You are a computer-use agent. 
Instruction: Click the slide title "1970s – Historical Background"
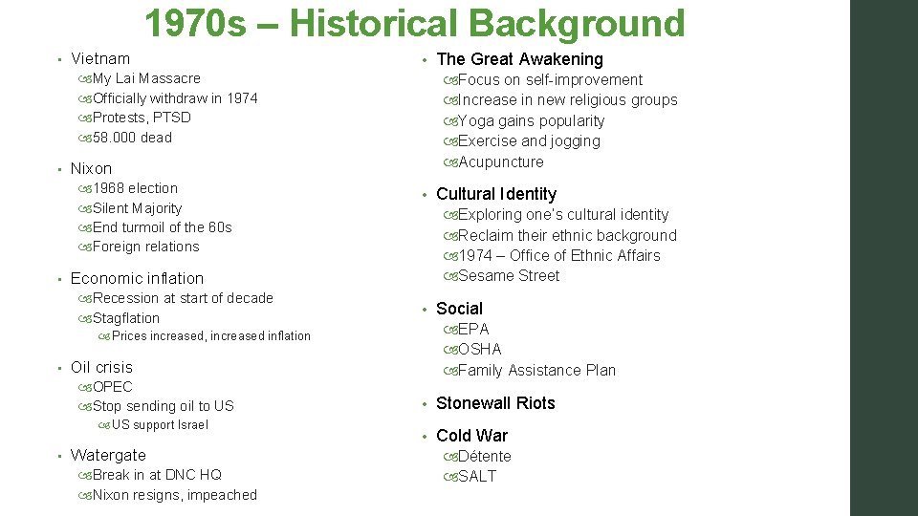pyautogui.click(x=414, y=23)
